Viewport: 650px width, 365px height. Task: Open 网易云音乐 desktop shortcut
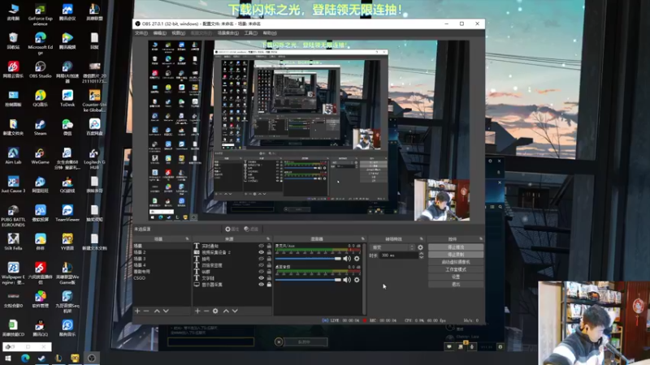13,70
